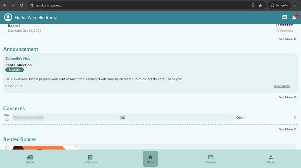Open Zaimelle's Hub announcement title

pos(18,58)
